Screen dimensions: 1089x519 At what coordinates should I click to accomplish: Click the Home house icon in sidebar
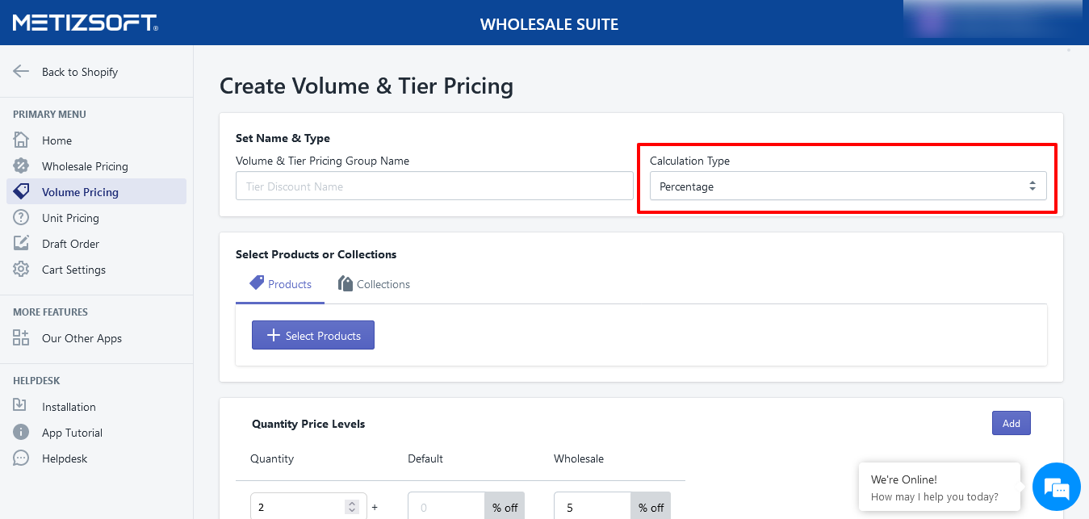tap(21, 140)
